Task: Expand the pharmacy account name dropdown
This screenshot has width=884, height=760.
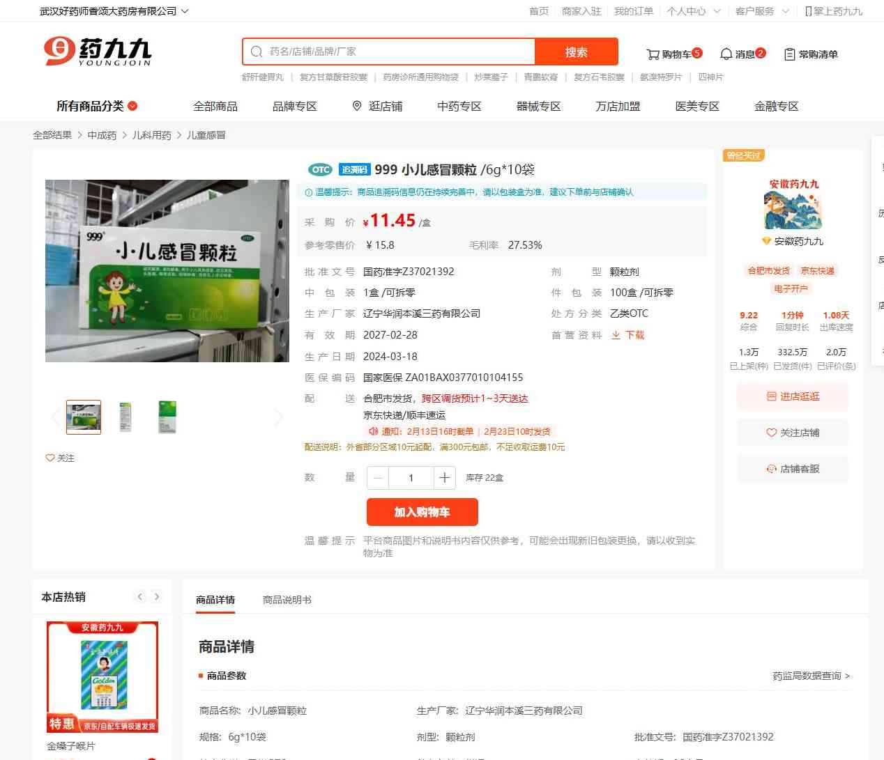Action: [185, 11]
